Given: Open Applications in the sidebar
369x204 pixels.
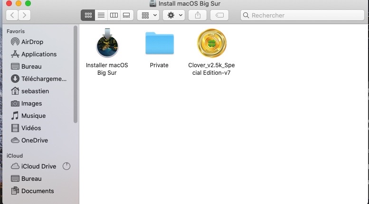Looking at the screenshot, I should click(39, 54).
